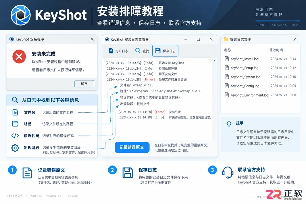Image resolution: width=306 pixels, height=204 pixels.
Task: Close the KeyShot 安装程序 dialog
Action: pos(92,39)
